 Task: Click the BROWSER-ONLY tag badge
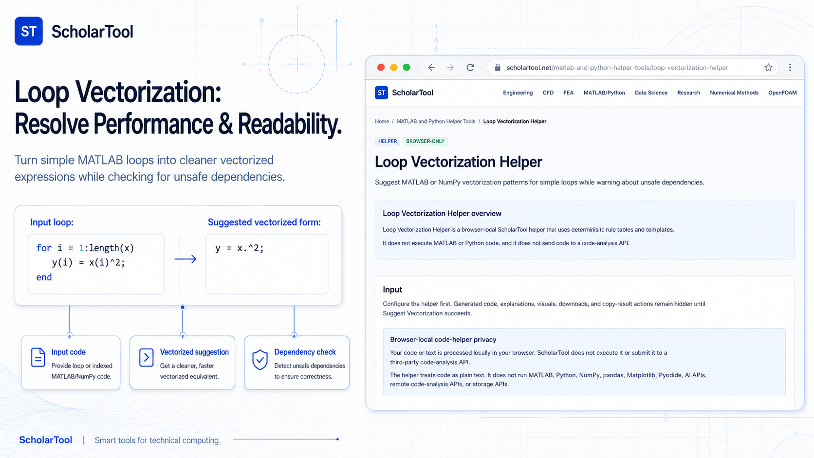[x=425, y=141]
